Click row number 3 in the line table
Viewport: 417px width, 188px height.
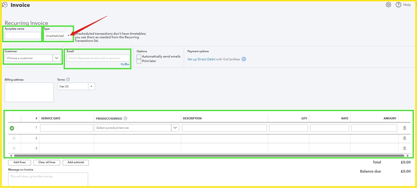(36, 148)
